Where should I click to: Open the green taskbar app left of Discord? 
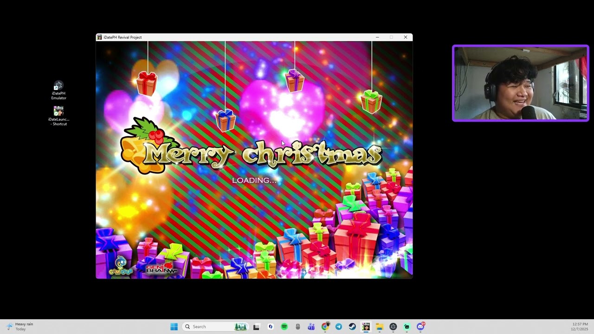[407, 327]
